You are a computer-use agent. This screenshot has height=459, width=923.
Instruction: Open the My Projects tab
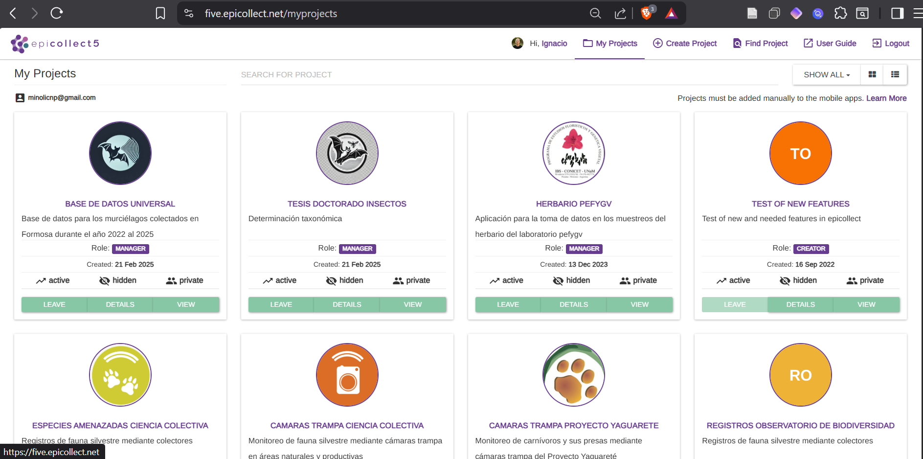[x=610, y=44]
